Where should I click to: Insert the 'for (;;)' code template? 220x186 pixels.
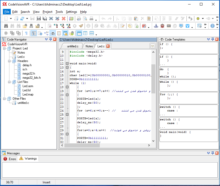point(189,98)
